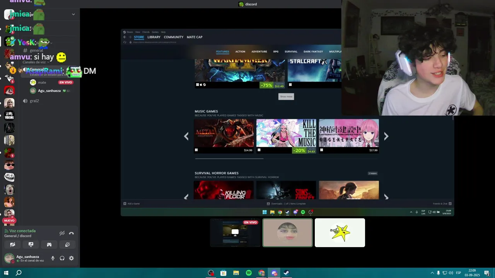Open the Metal Hellsinger game card
This screenshot has width=495, height=278.
point(224,136)
